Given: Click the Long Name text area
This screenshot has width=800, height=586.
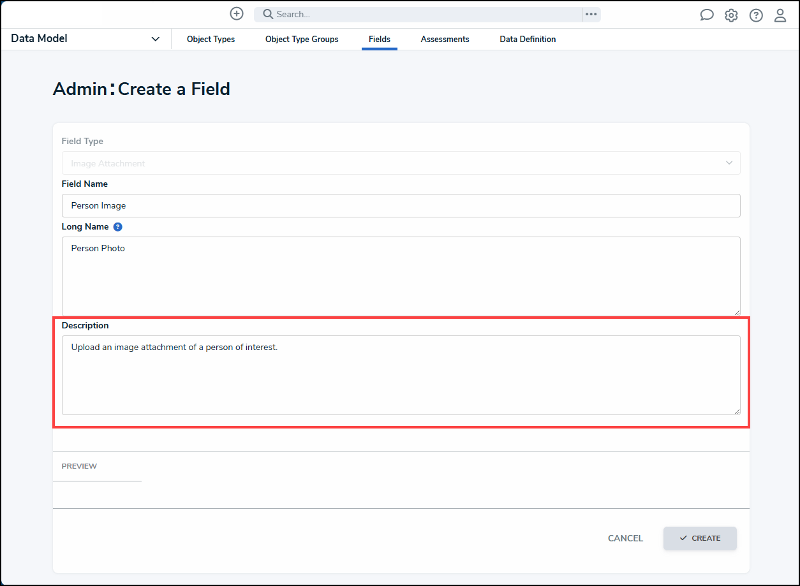Looking at the screenshot, I should pyautogui.click(x=401, y=275).
